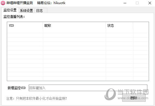Viewport: 155px width, 106px height.
Task: Click the window title text 哔哩哔哩开播监测
Action: click(x=20, y=3)
